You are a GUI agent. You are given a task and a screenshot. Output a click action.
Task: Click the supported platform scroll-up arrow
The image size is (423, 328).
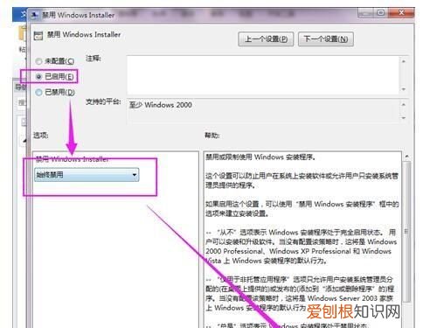pyautogui.click(x=404, y=104)
